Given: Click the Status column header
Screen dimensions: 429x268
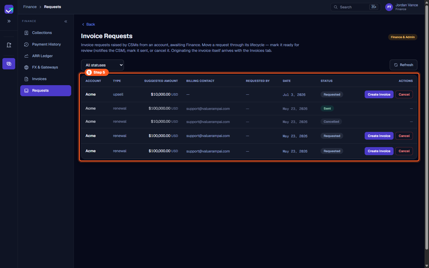Looking at the screenshot, I should [327, 81].
